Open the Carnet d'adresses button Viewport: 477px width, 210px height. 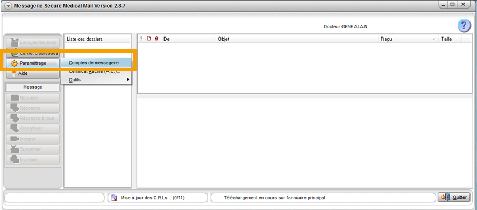tap(33, 53)
